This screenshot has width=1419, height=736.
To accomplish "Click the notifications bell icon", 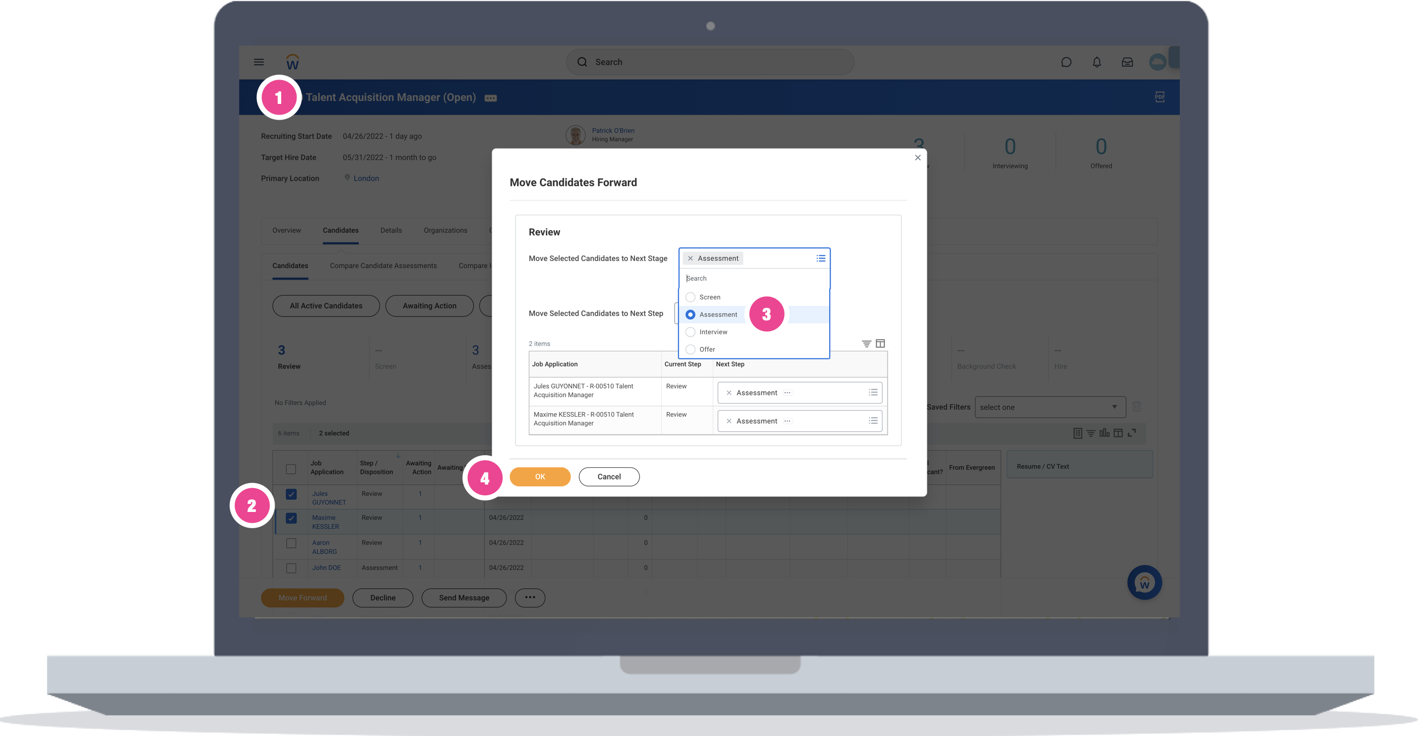I will (x=1097, y=62).
